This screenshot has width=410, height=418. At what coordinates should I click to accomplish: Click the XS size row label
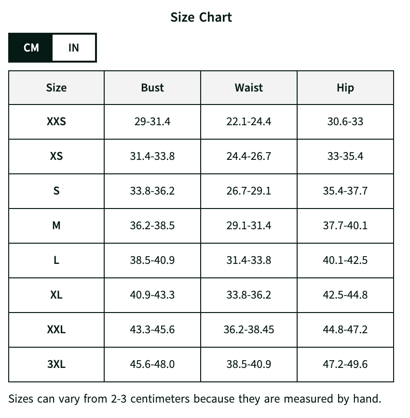click(56, 156)
